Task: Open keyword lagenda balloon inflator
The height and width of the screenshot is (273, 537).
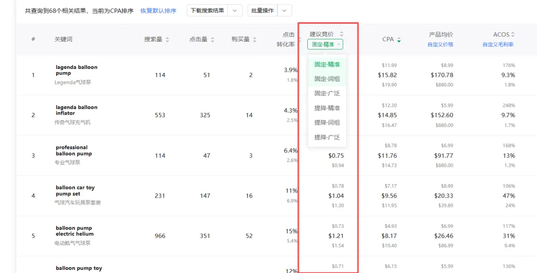Action: coord(77,110)
